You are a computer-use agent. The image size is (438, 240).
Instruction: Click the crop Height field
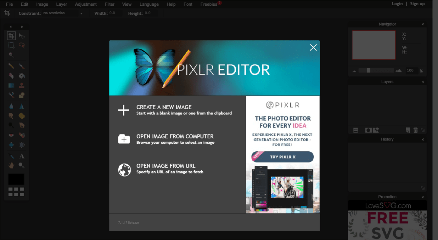150,13
